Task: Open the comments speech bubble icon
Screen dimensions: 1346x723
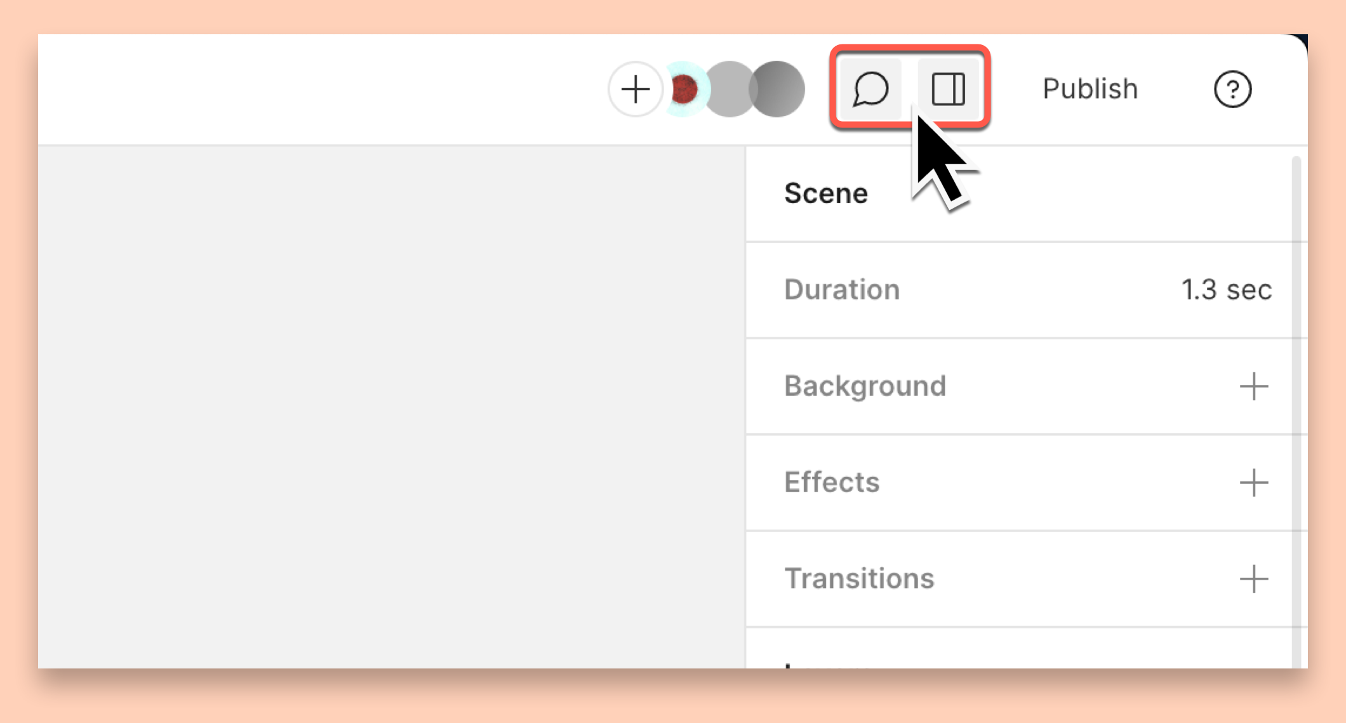Action: coord(870,89)
